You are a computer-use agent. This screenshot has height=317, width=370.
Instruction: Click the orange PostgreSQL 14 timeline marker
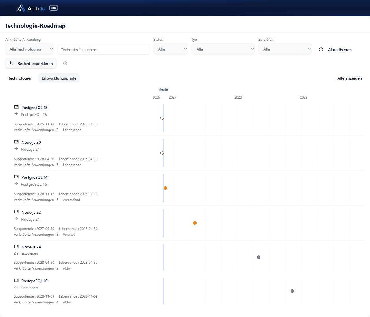tap(165, 188)
